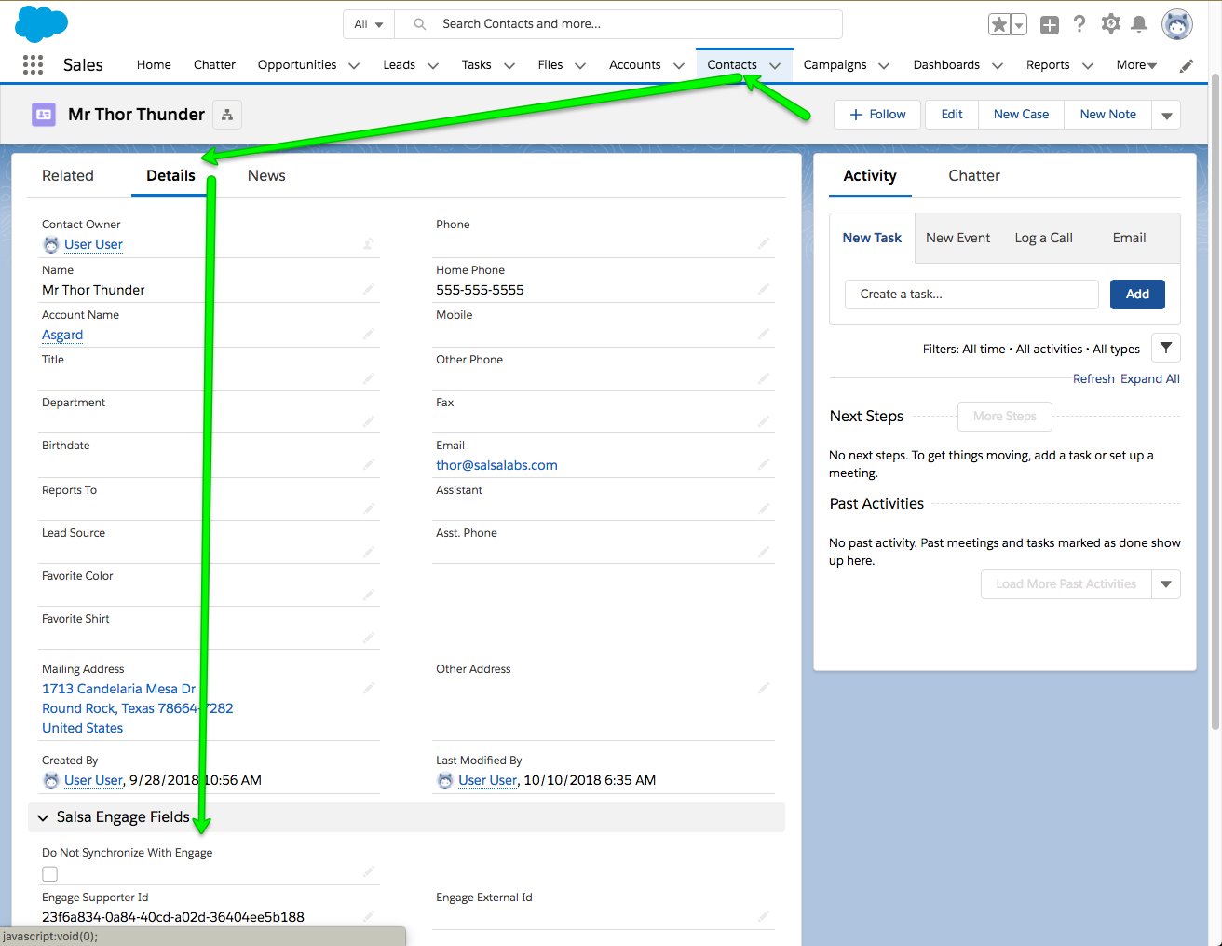
Task: Open the Help question mark icon
Action: tap(1079, 24)
